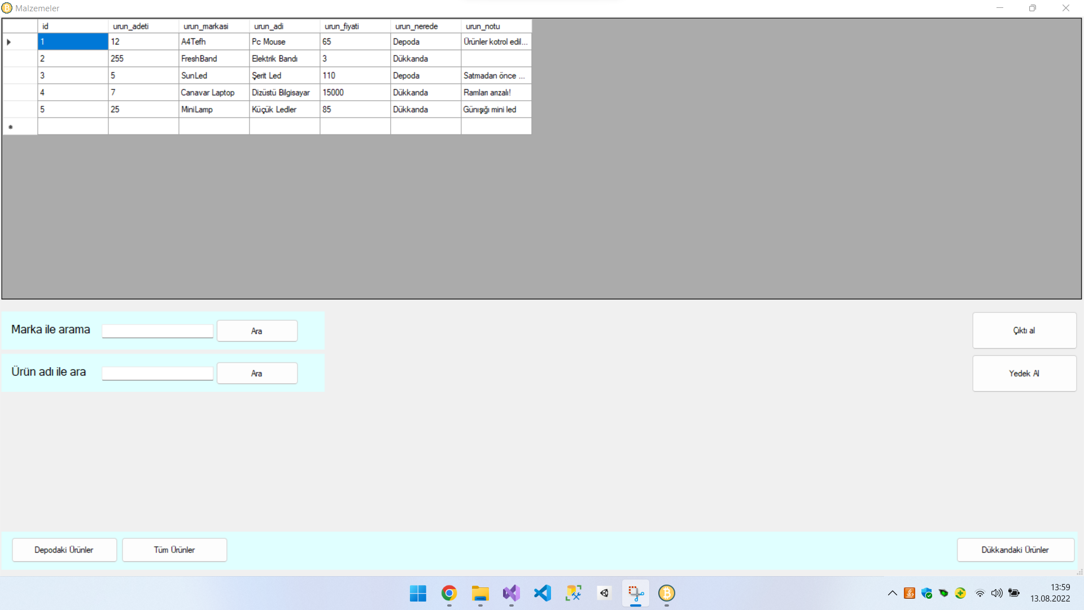The image size is (1084, 610).
Task: Show hidden system tray icons
Action: pos(892,593)
